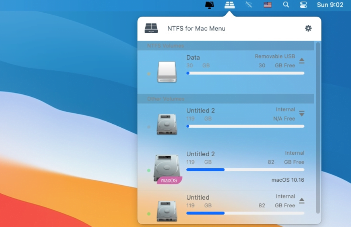
Task: Open the US flag input source menu
Action: click(267, 5)
